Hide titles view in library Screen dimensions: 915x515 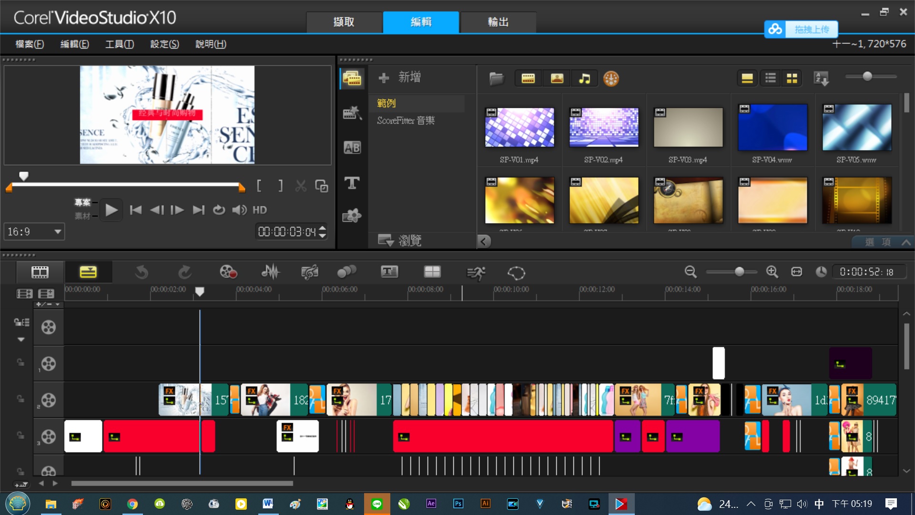747,78
